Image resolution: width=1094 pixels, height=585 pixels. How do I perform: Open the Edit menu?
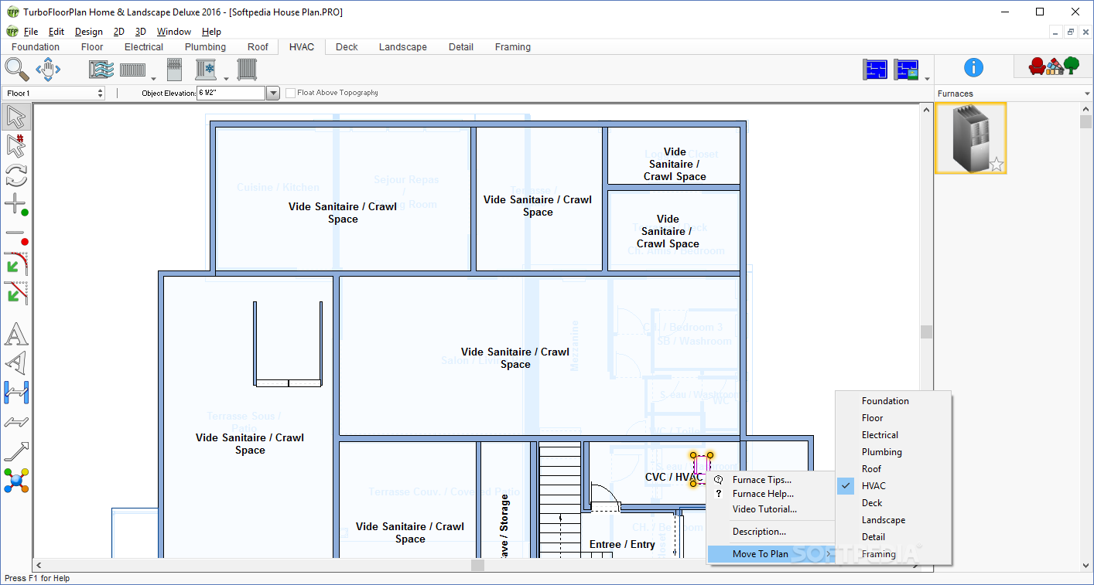pos(56,32)
